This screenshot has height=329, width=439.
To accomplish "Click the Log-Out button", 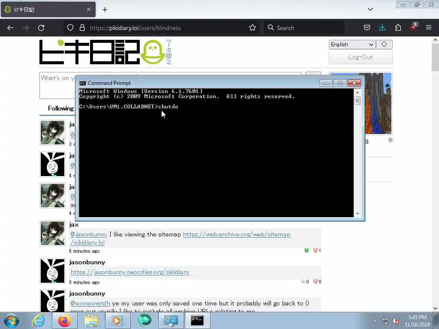I will coord(361,57).
